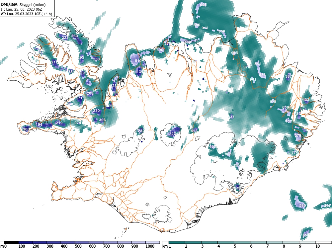Select the 701 visibility value
Image resolution: width=332 pixels, height=249 pixels.
pos(289,121)
